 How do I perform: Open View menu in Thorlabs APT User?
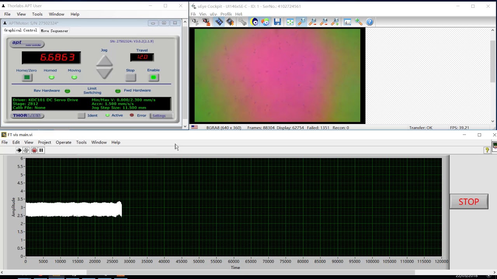21,14
